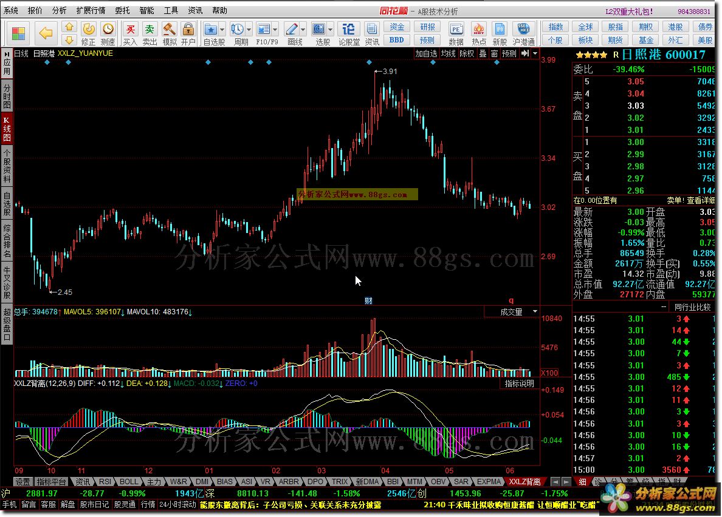Viewport: 722px width, 517px height.
Task: Click the 港股 market button
Action: [x=675, y=27]
